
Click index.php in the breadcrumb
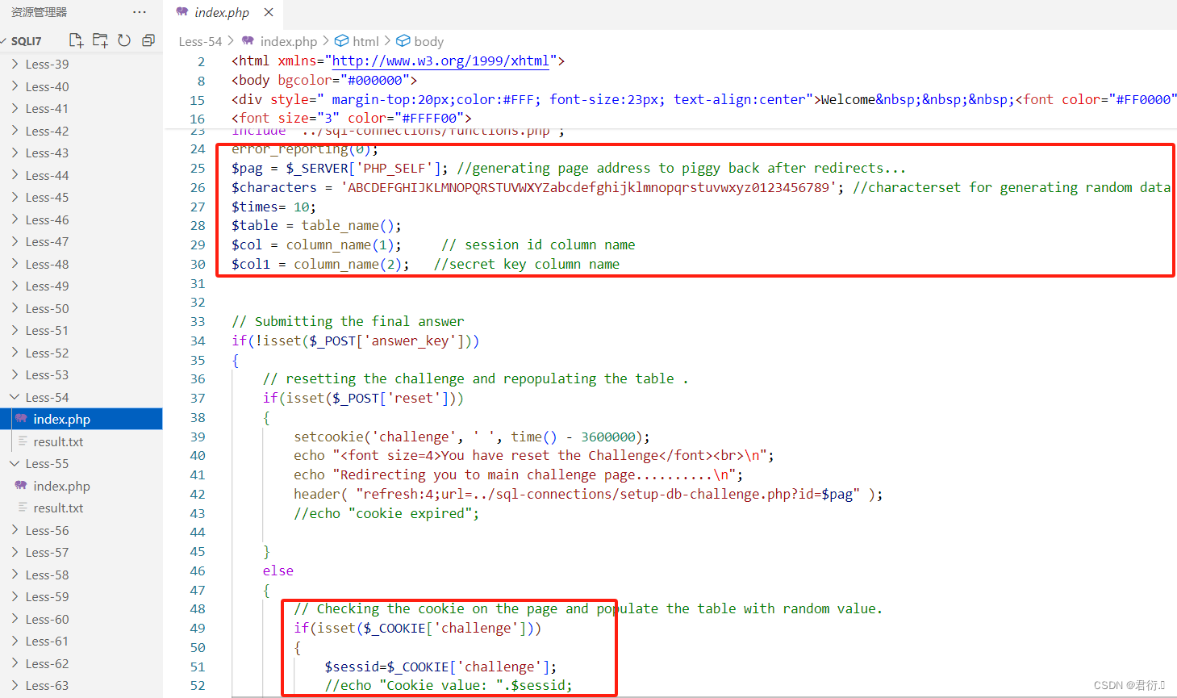(289, 41)
